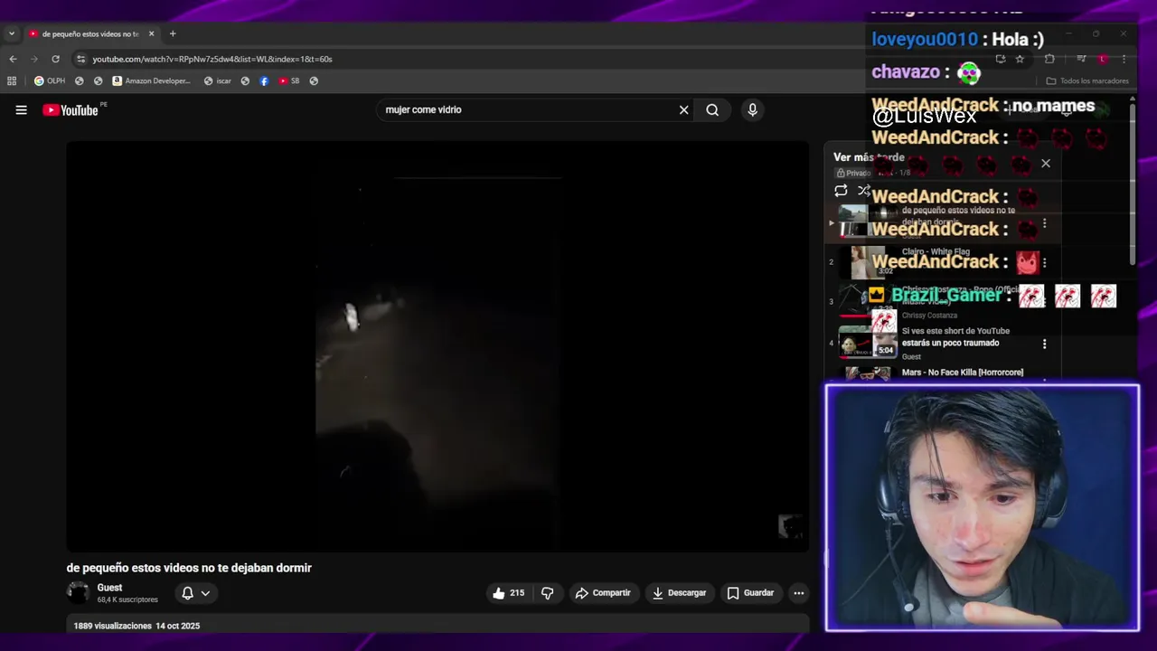
Task: Share the video with Compartir
Action: (603, 593)
